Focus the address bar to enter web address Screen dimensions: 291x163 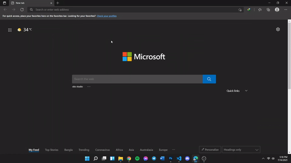pyautogui.click(x=135, y=10)
